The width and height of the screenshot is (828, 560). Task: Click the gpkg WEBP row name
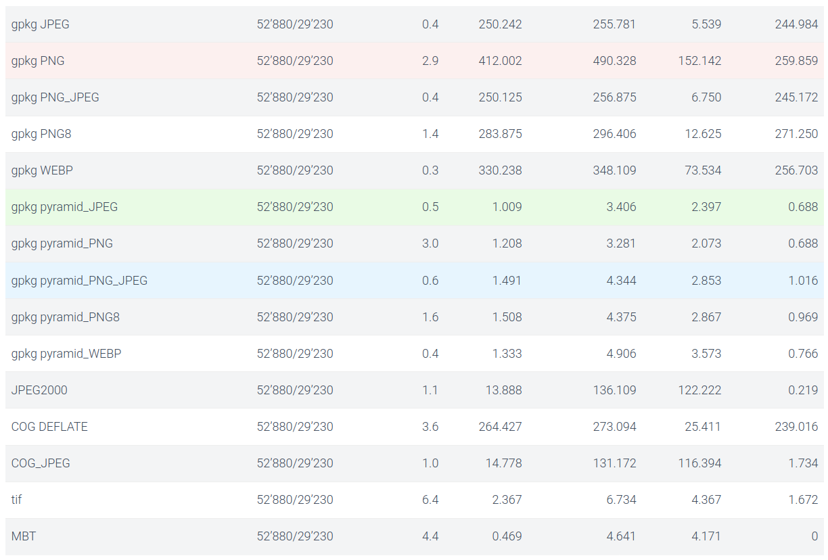[x=42, y=170]
